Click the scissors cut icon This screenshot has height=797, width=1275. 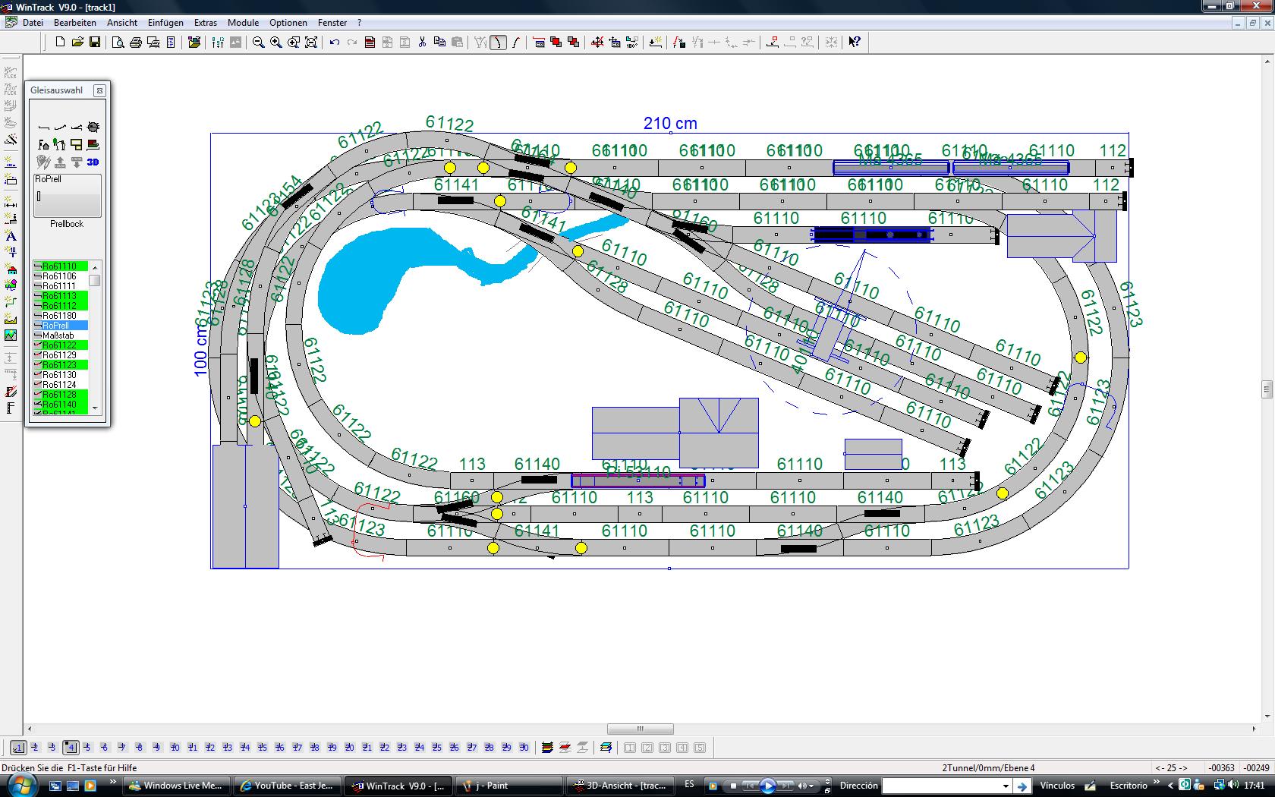coord(422,43)
